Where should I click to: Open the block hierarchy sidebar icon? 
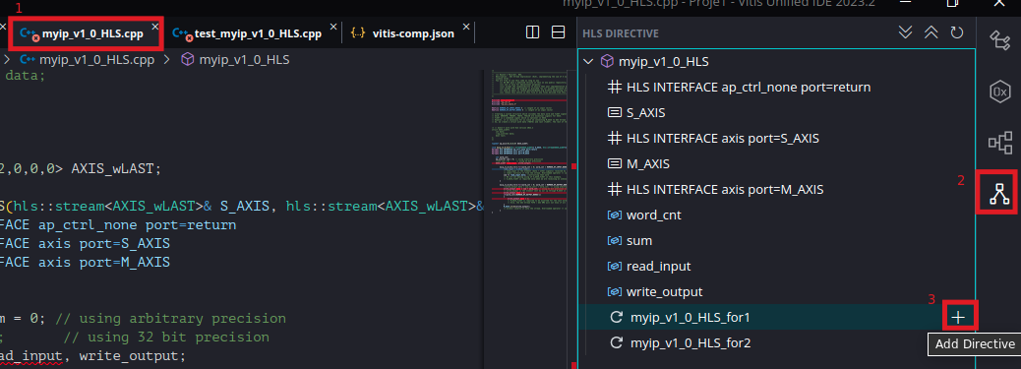click(999, 143)
